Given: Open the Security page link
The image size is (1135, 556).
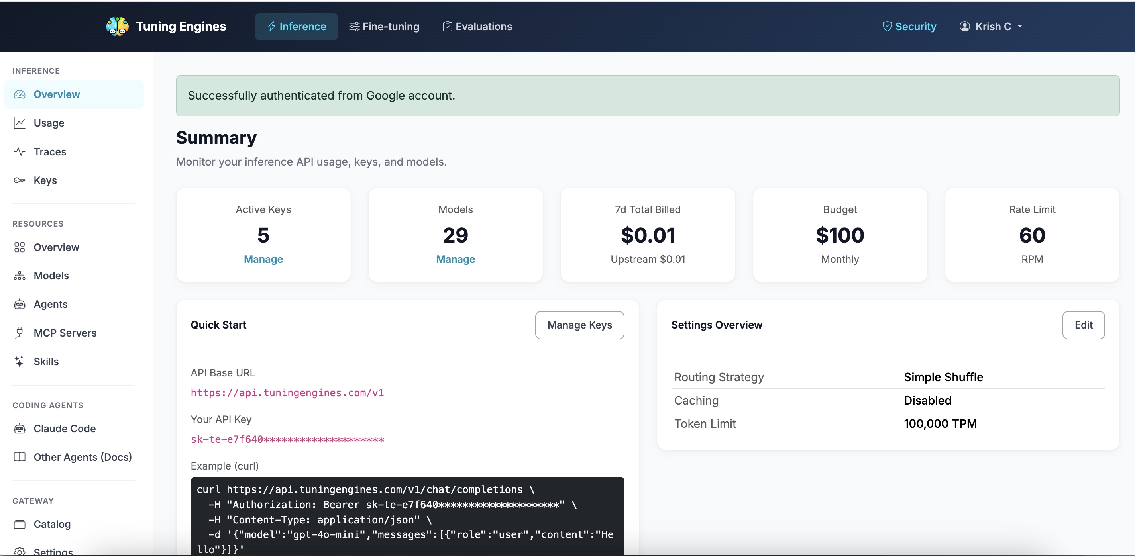Looking at the screenshot, I should coord(909,26).
